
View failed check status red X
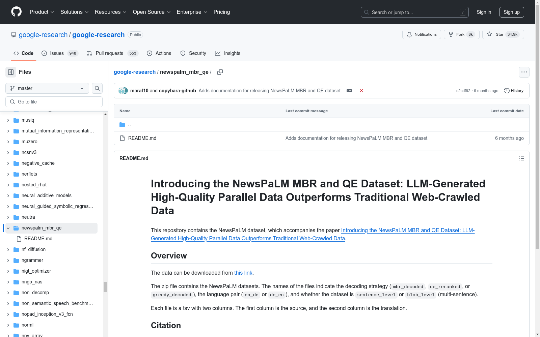coord(361,91)
